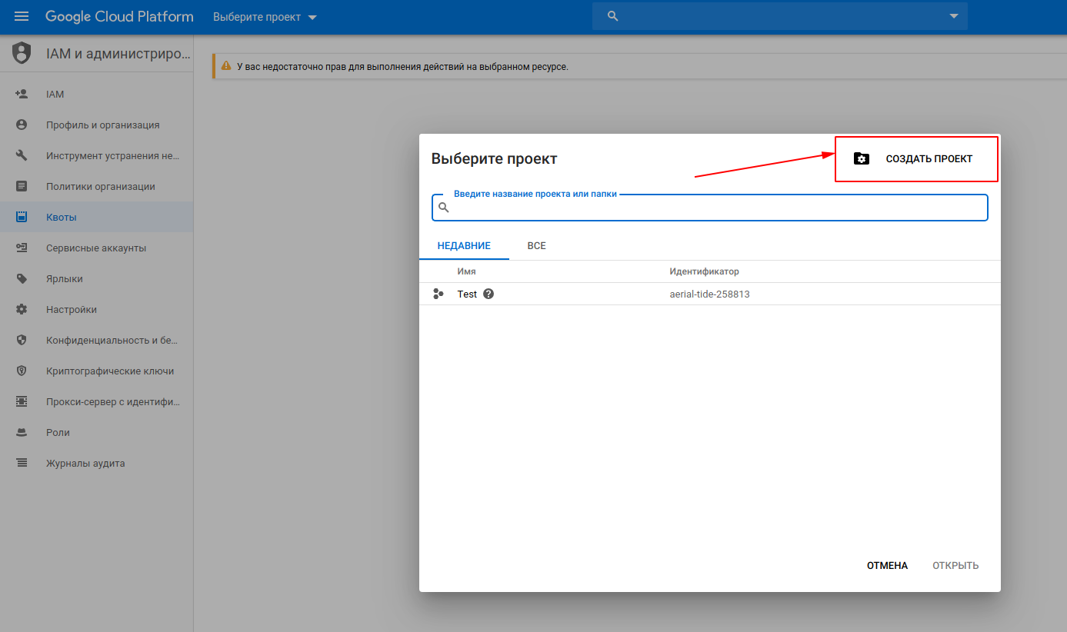Click the IAM shield icon in sidebar header

[22, 53]
